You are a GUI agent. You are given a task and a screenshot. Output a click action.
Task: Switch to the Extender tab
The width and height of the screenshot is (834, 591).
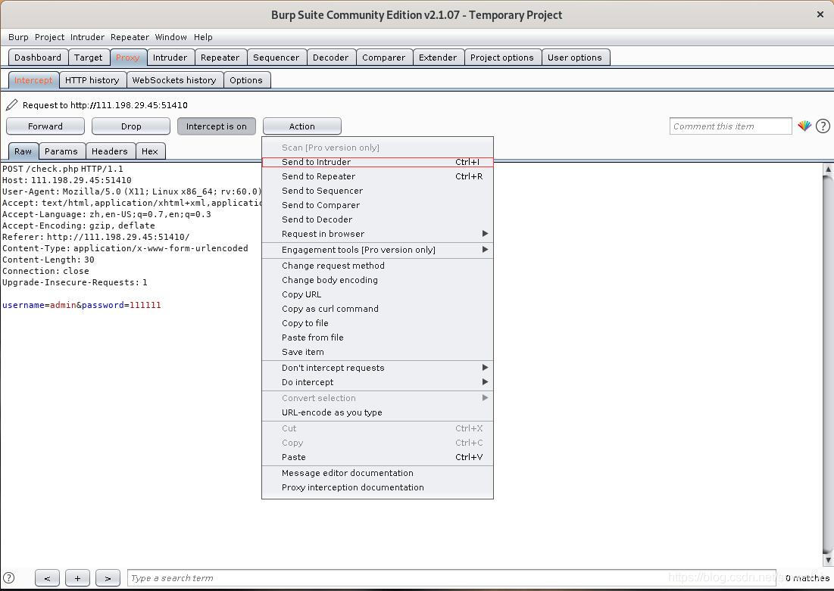point(438,58)
